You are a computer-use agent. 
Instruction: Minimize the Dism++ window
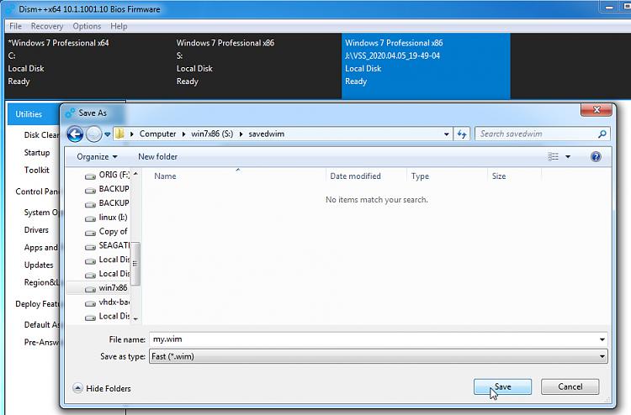click(609, 8)
